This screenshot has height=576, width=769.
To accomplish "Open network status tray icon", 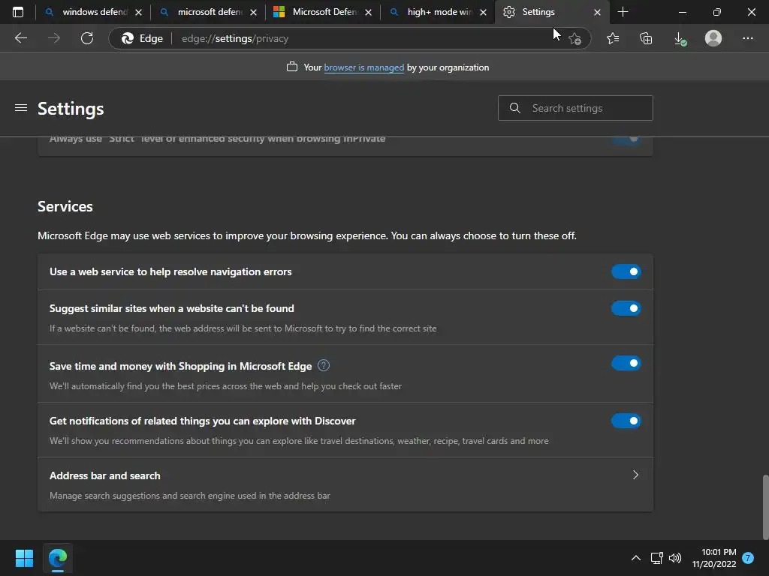I will coord(656,558).
